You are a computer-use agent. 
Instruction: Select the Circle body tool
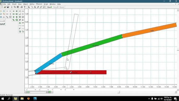1,11
